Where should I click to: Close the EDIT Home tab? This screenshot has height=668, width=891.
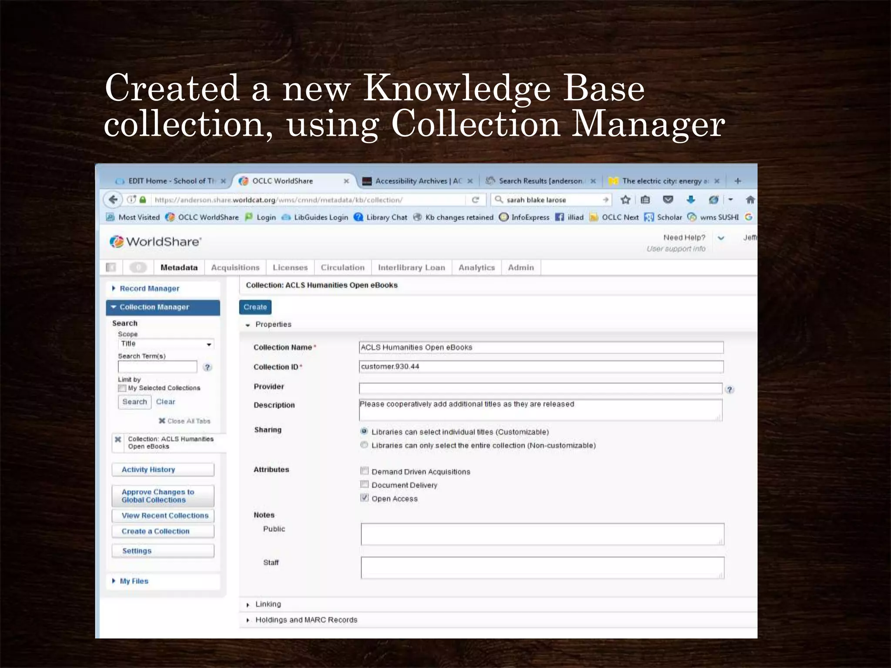(223, 181)
